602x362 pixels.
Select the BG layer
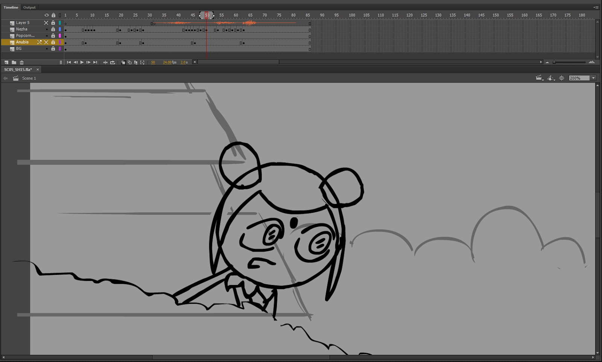(x=18, y=48)
